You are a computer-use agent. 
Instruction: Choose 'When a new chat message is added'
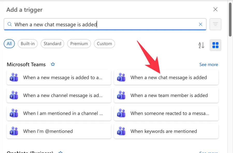pyautogui.click(x=166, y=77)
